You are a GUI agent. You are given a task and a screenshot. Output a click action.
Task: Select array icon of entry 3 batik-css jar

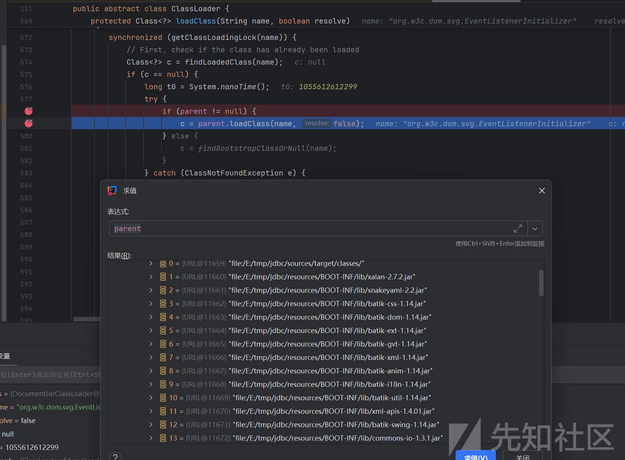tap(163, 304)
